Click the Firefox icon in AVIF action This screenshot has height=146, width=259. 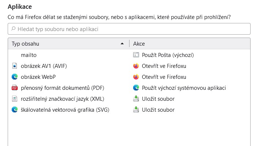(x=136, y=66)
